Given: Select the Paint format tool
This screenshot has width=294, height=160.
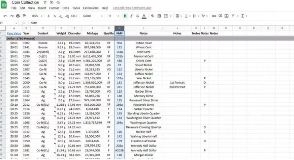Looking at the screenshot, I should coord(24,16).
